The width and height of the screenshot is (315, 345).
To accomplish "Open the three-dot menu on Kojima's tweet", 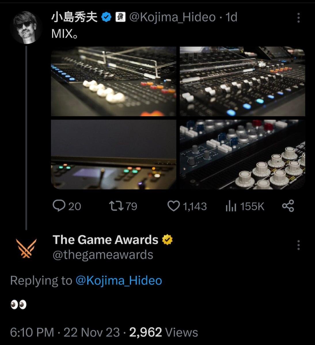I will point(298,18).
